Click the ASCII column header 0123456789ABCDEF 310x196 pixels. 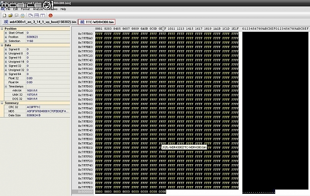275,29
